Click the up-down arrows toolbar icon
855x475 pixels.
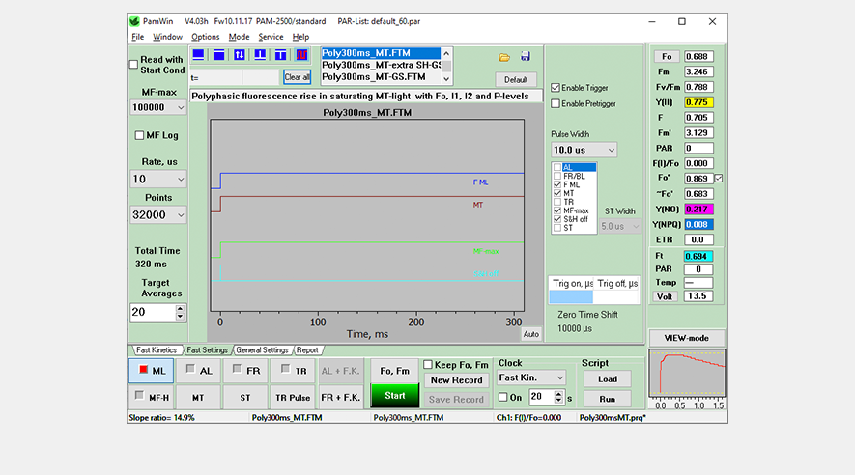coord(240,54)
